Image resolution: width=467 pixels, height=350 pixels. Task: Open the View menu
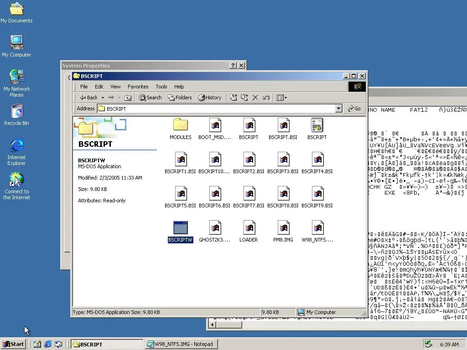(115, 87)
